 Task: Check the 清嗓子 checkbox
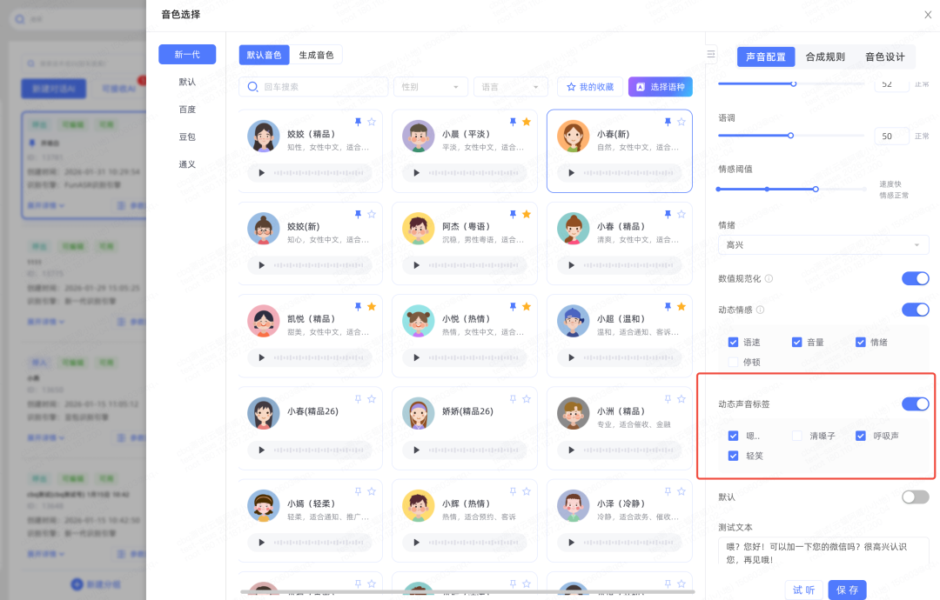click(797, 436)
